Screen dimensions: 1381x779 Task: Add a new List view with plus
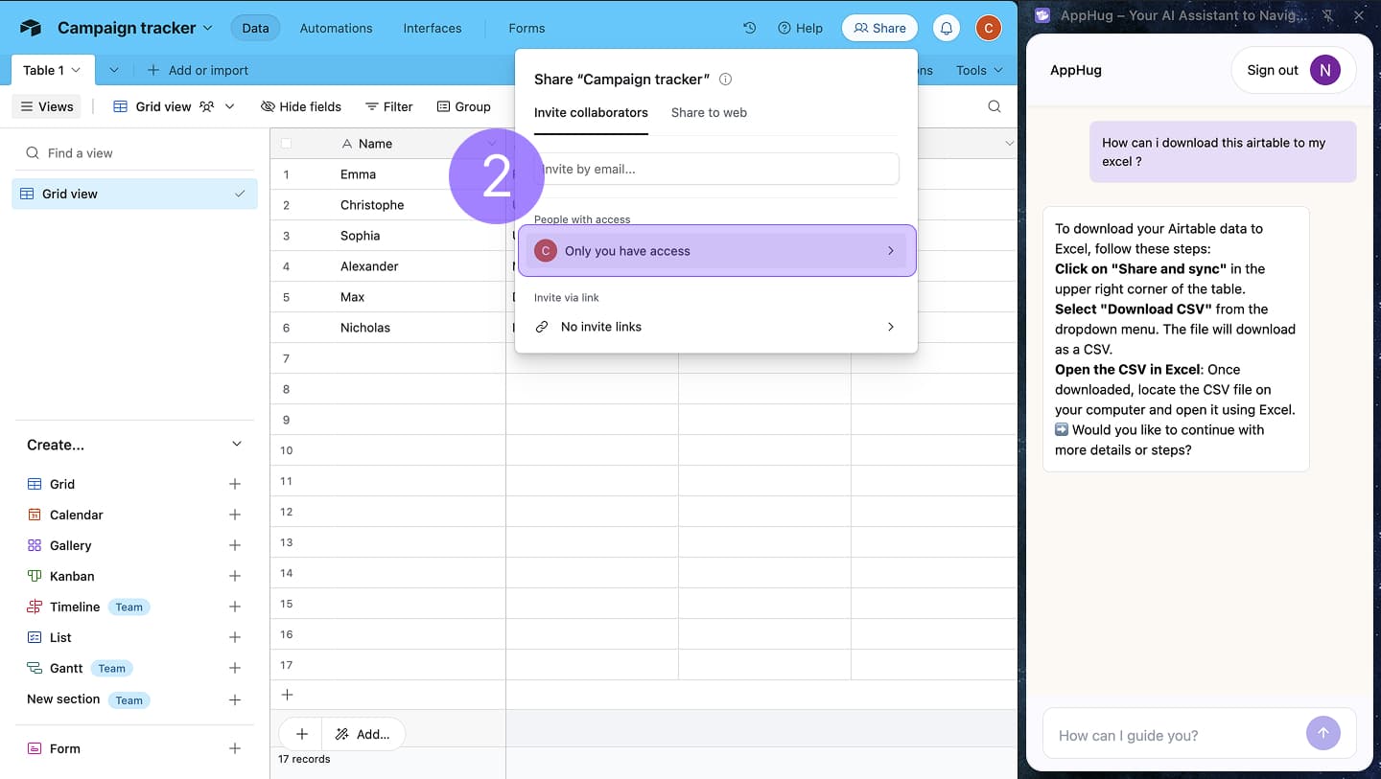[x=235, y=637]
